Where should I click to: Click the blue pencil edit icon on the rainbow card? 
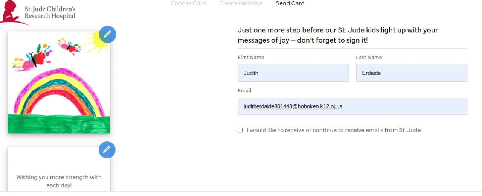pos(107,34)
